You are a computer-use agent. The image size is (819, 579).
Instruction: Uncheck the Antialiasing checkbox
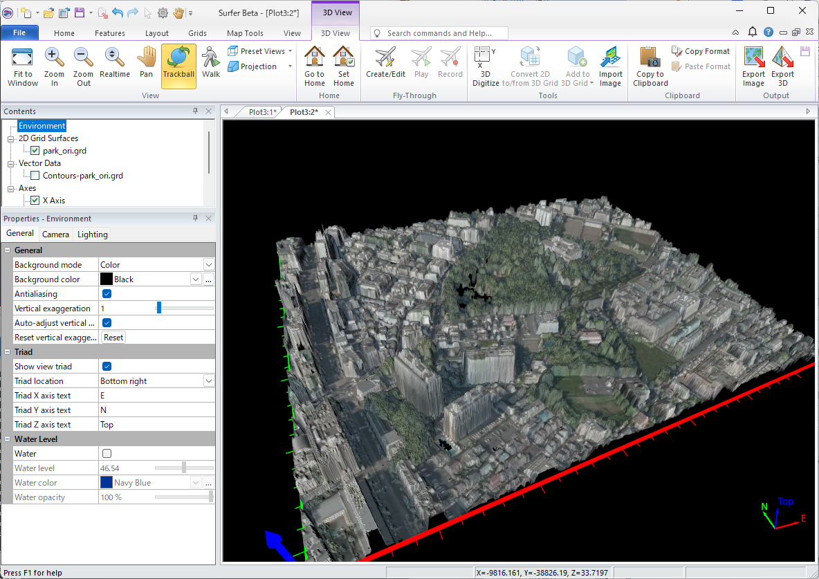coord(107,294)
